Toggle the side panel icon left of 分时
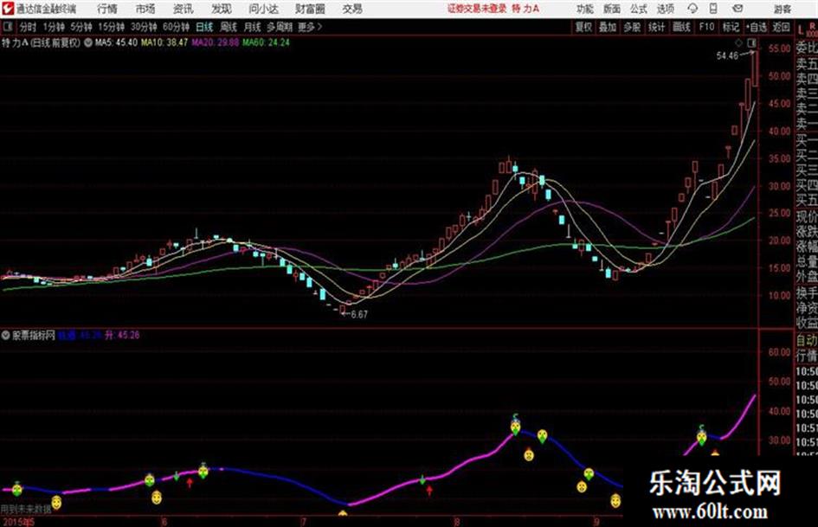This screenshot has height=527, width=818. pyautogui.click(x=7, y=27)
